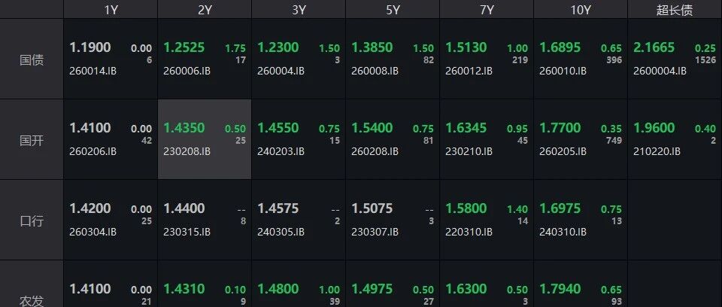Click the 口行 7Y yield 1.5800
The width and height of the screenshot is (722, 307).
pos(466,208)
